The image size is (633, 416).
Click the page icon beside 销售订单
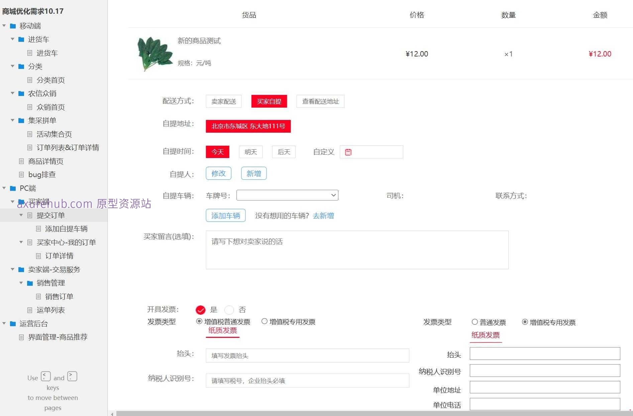tap(38, 296)
